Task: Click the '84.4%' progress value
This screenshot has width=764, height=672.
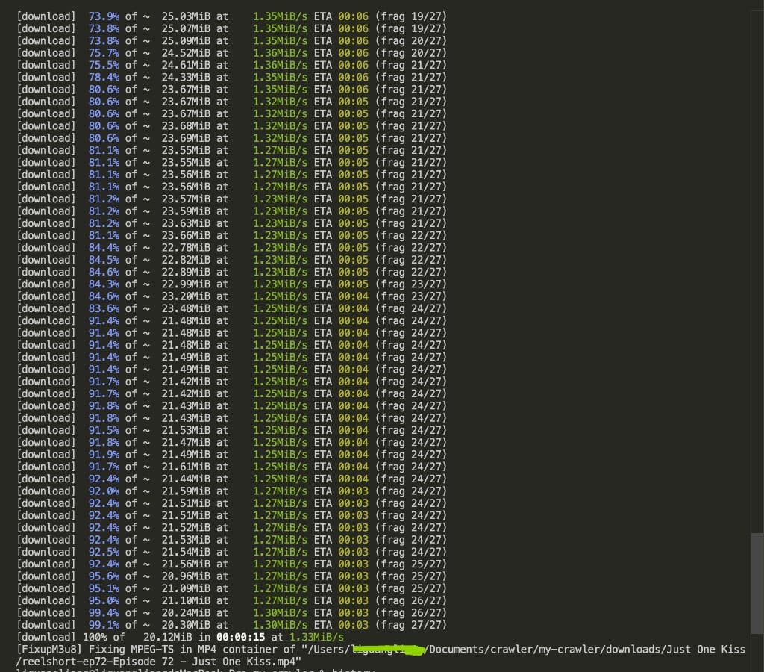Action: 104,248
